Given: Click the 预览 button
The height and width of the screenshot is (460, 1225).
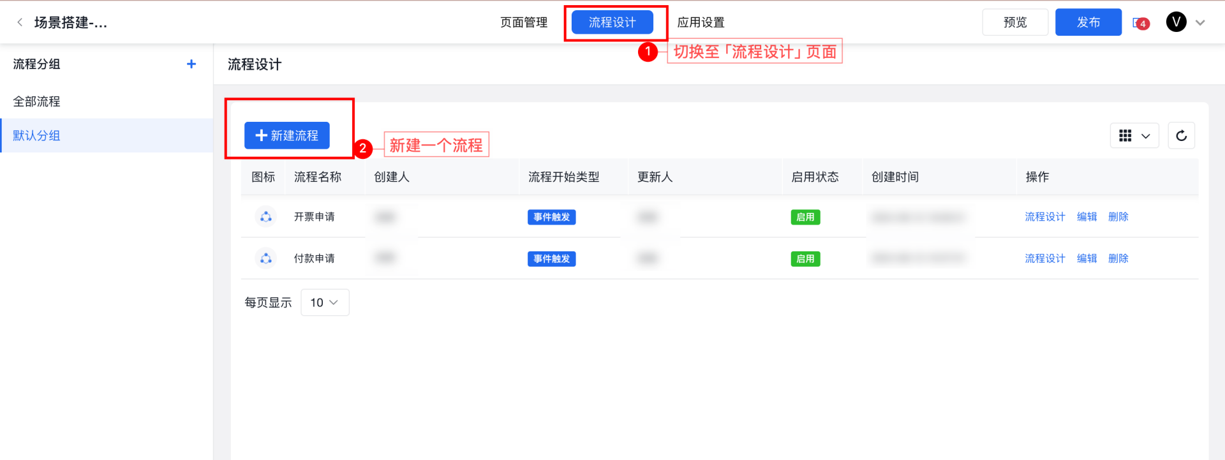Looking at the screenshot, I should [x=1014, y=22].
